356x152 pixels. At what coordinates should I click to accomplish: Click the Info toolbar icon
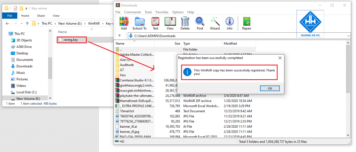point(229,23)
